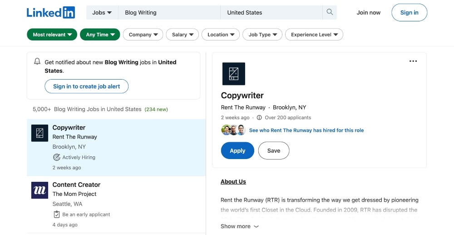454x235 pixels.
Task: Expand the Company filter
Action: point(143,35)
